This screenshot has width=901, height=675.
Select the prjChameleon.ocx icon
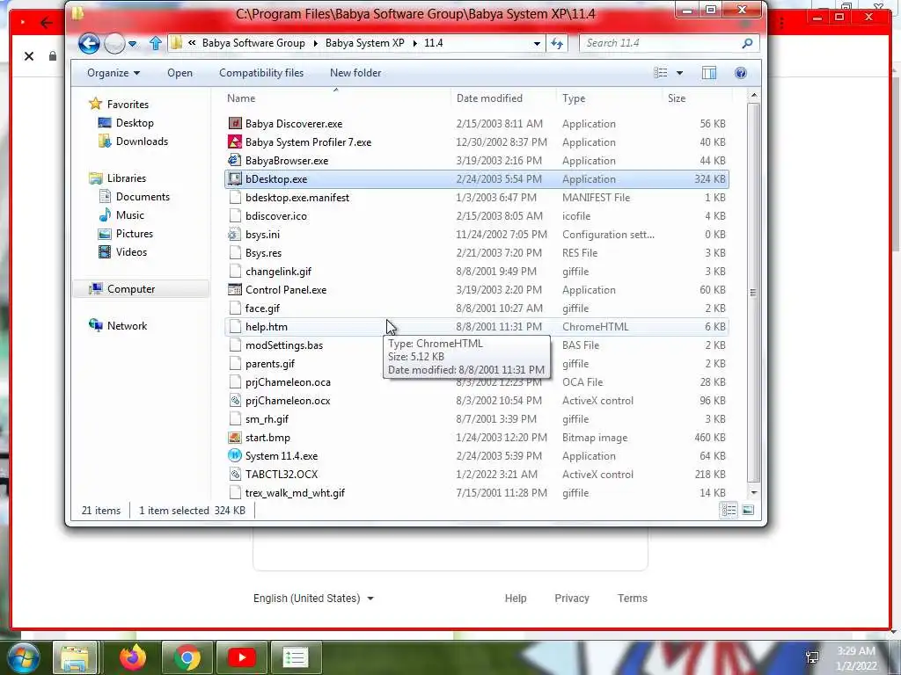pos(234,400)
